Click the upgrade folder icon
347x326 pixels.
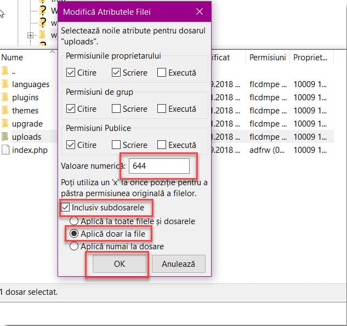point(5,124)
